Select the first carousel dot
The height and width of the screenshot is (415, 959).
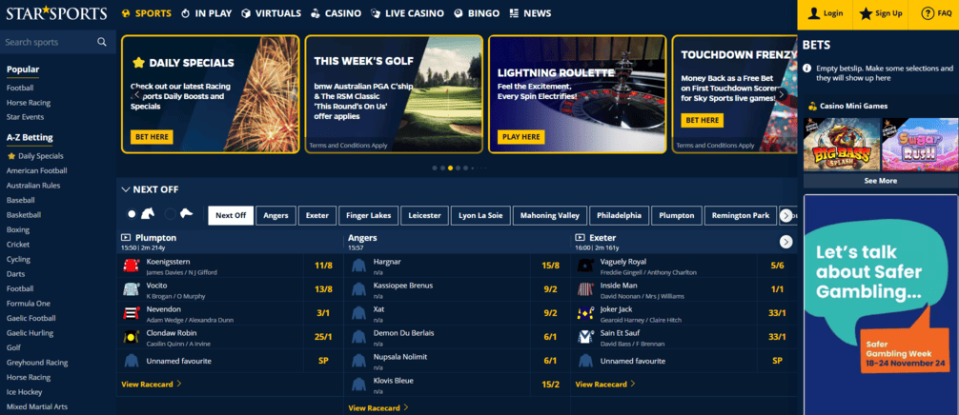point(435,168)
